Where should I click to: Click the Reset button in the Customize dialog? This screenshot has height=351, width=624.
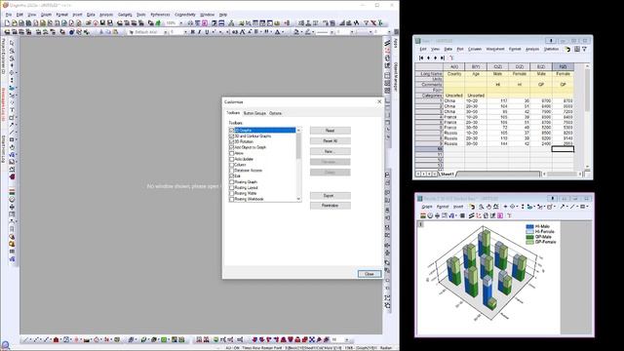[x=331, y=131]
